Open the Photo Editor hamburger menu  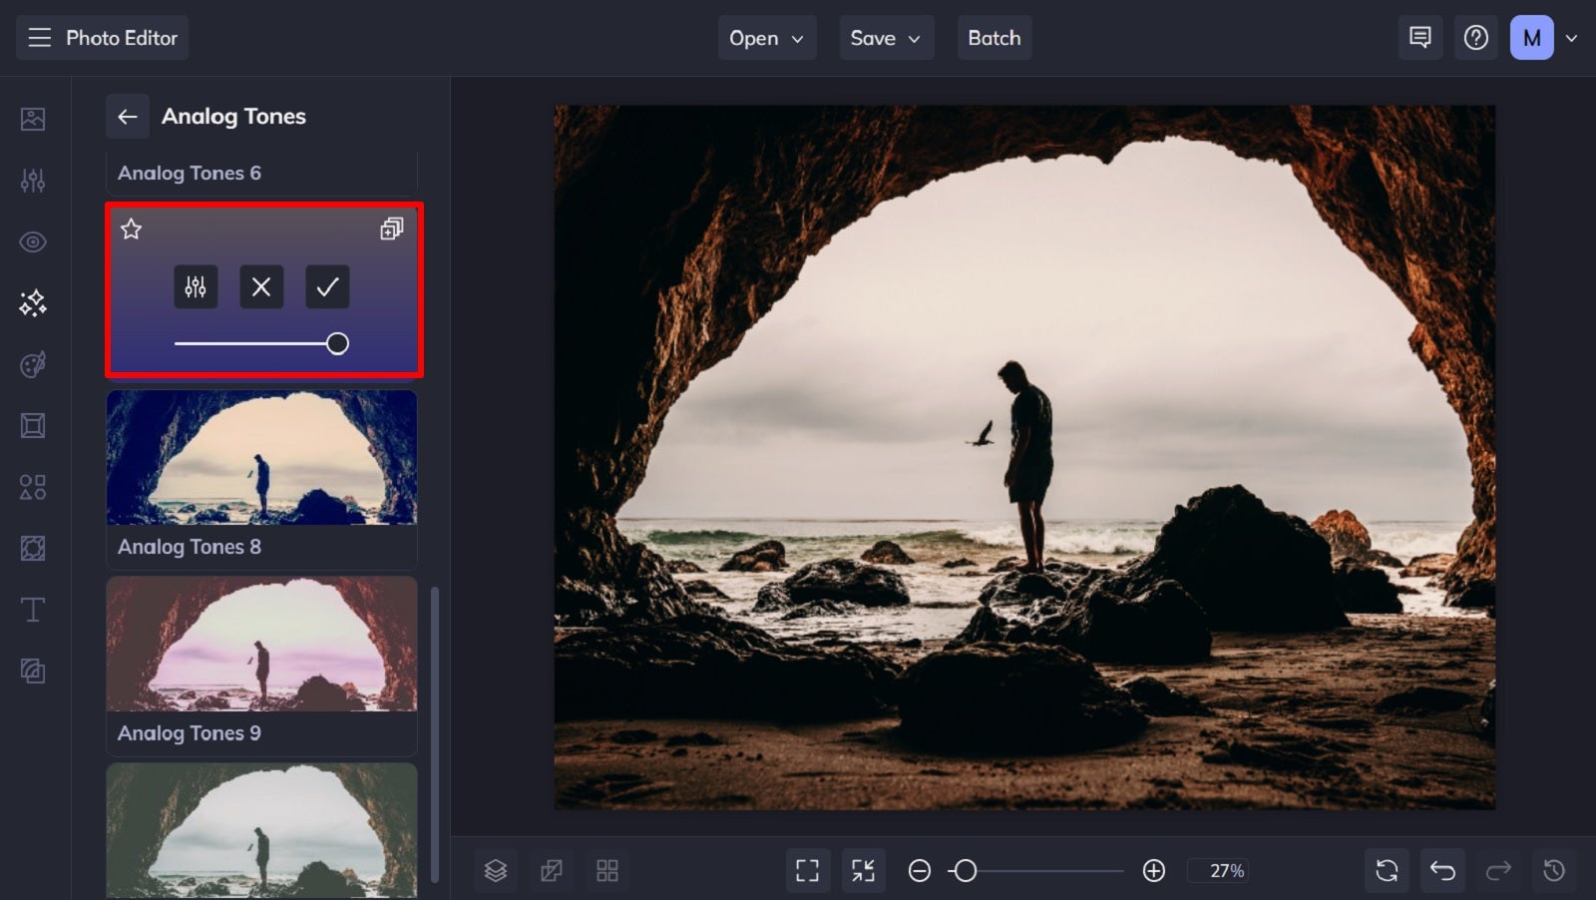tap(39, 37)
